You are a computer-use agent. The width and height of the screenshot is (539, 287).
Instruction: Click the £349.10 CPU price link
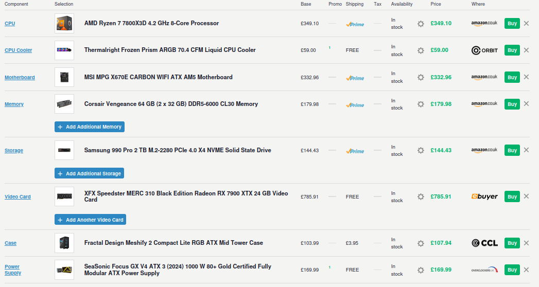pos(441,23)
